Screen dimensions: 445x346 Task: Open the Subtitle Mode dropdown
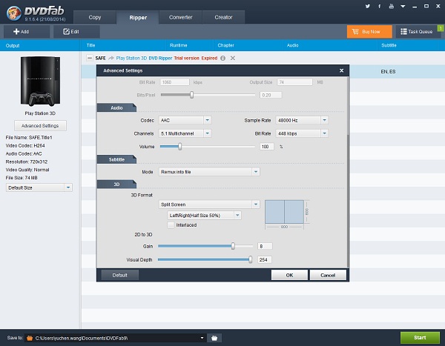(210, 171)
